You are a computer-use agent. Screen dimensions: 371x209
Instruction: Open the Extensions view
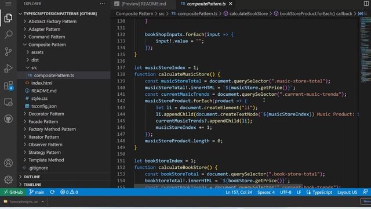pyautogui.click(x=8, y=85)
